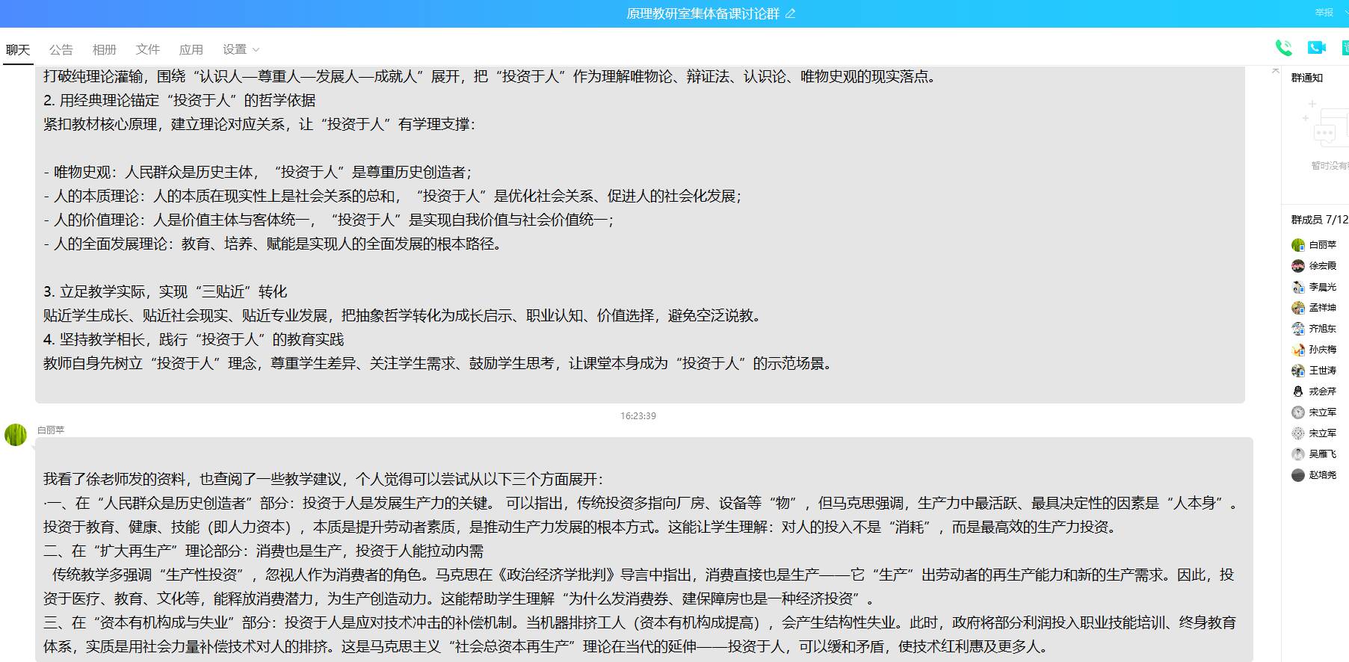Click the 群成员 7/12 header
The height and width of the screenshot is (662, 1349).
(1319, 220)
